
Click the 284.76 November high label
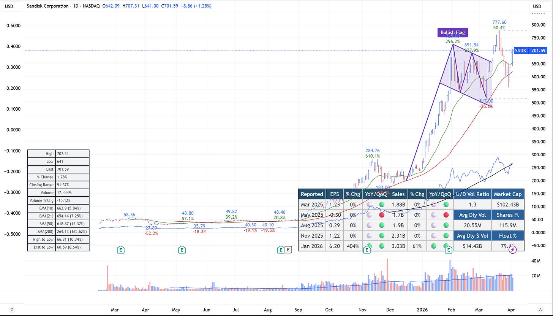373,151
